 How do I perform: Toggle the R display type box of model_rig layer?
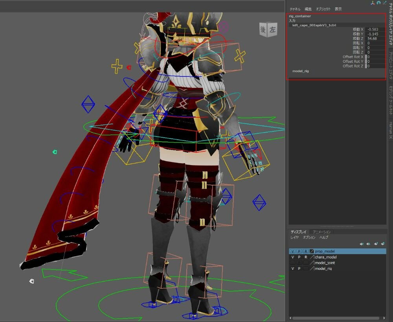click(x=306, y=269)
